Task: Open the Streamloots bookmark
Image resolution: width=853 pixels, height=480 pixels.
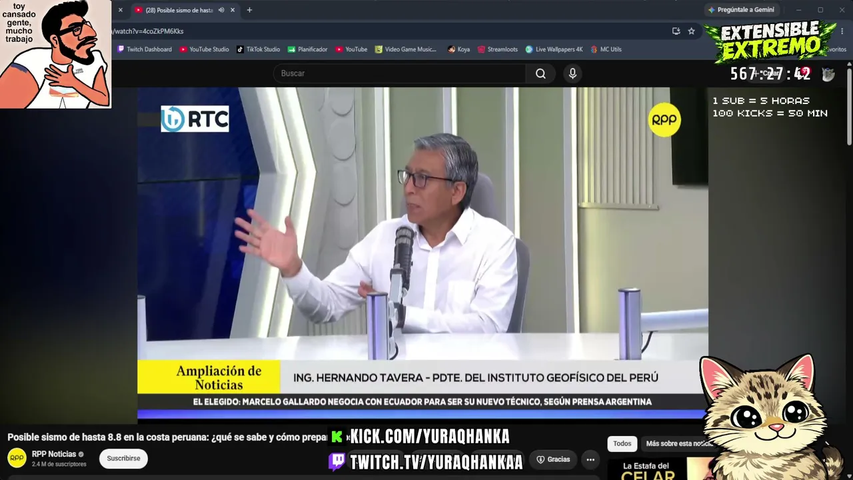Action: click(x=497, y=49)
